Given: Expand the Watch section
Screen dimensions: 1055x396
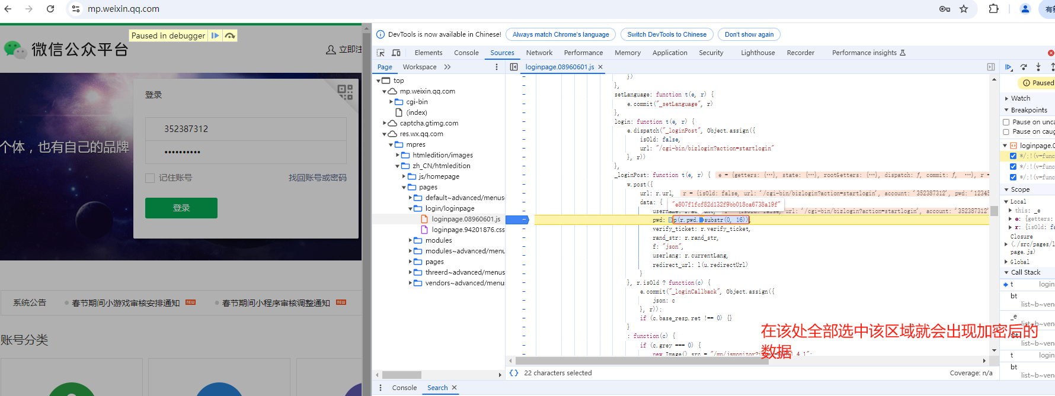Looking at the screenshot, I should 1021,98.
